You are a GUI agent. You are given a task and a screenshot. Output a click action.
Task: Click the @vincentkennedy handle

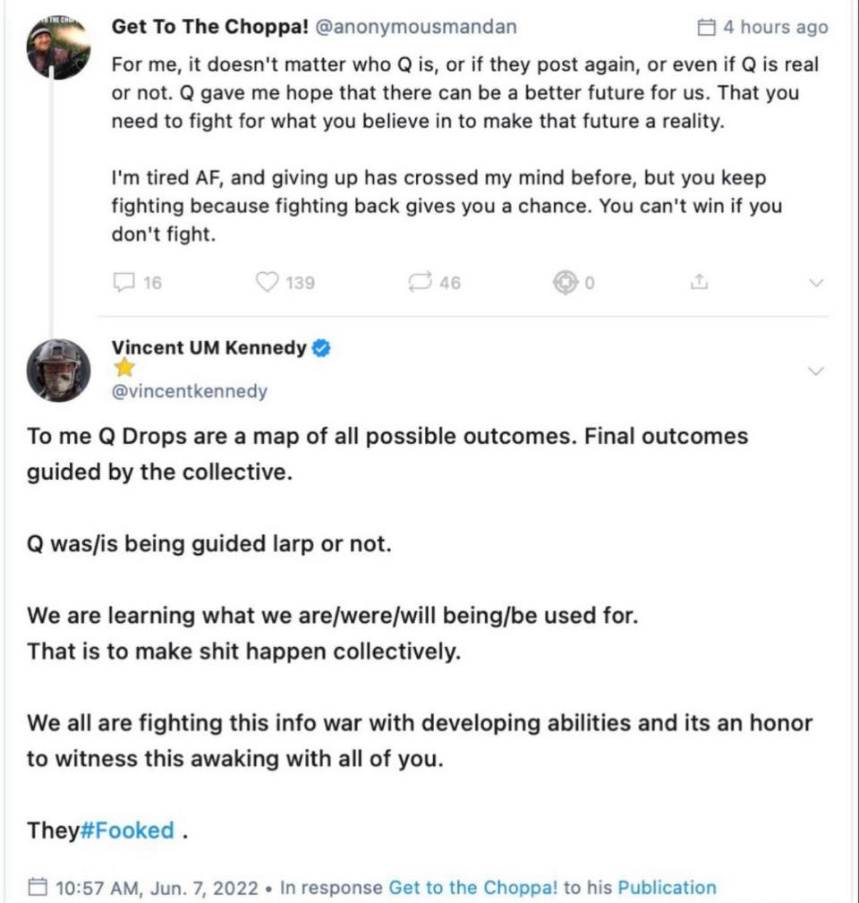(189, 391)
